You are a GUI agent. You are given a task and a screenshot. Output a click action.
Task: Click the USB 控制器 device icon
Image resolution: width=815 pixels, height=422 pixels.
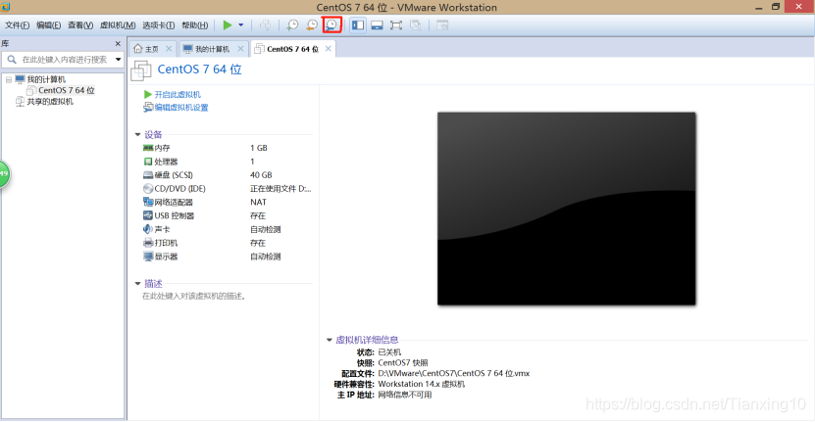148,215
